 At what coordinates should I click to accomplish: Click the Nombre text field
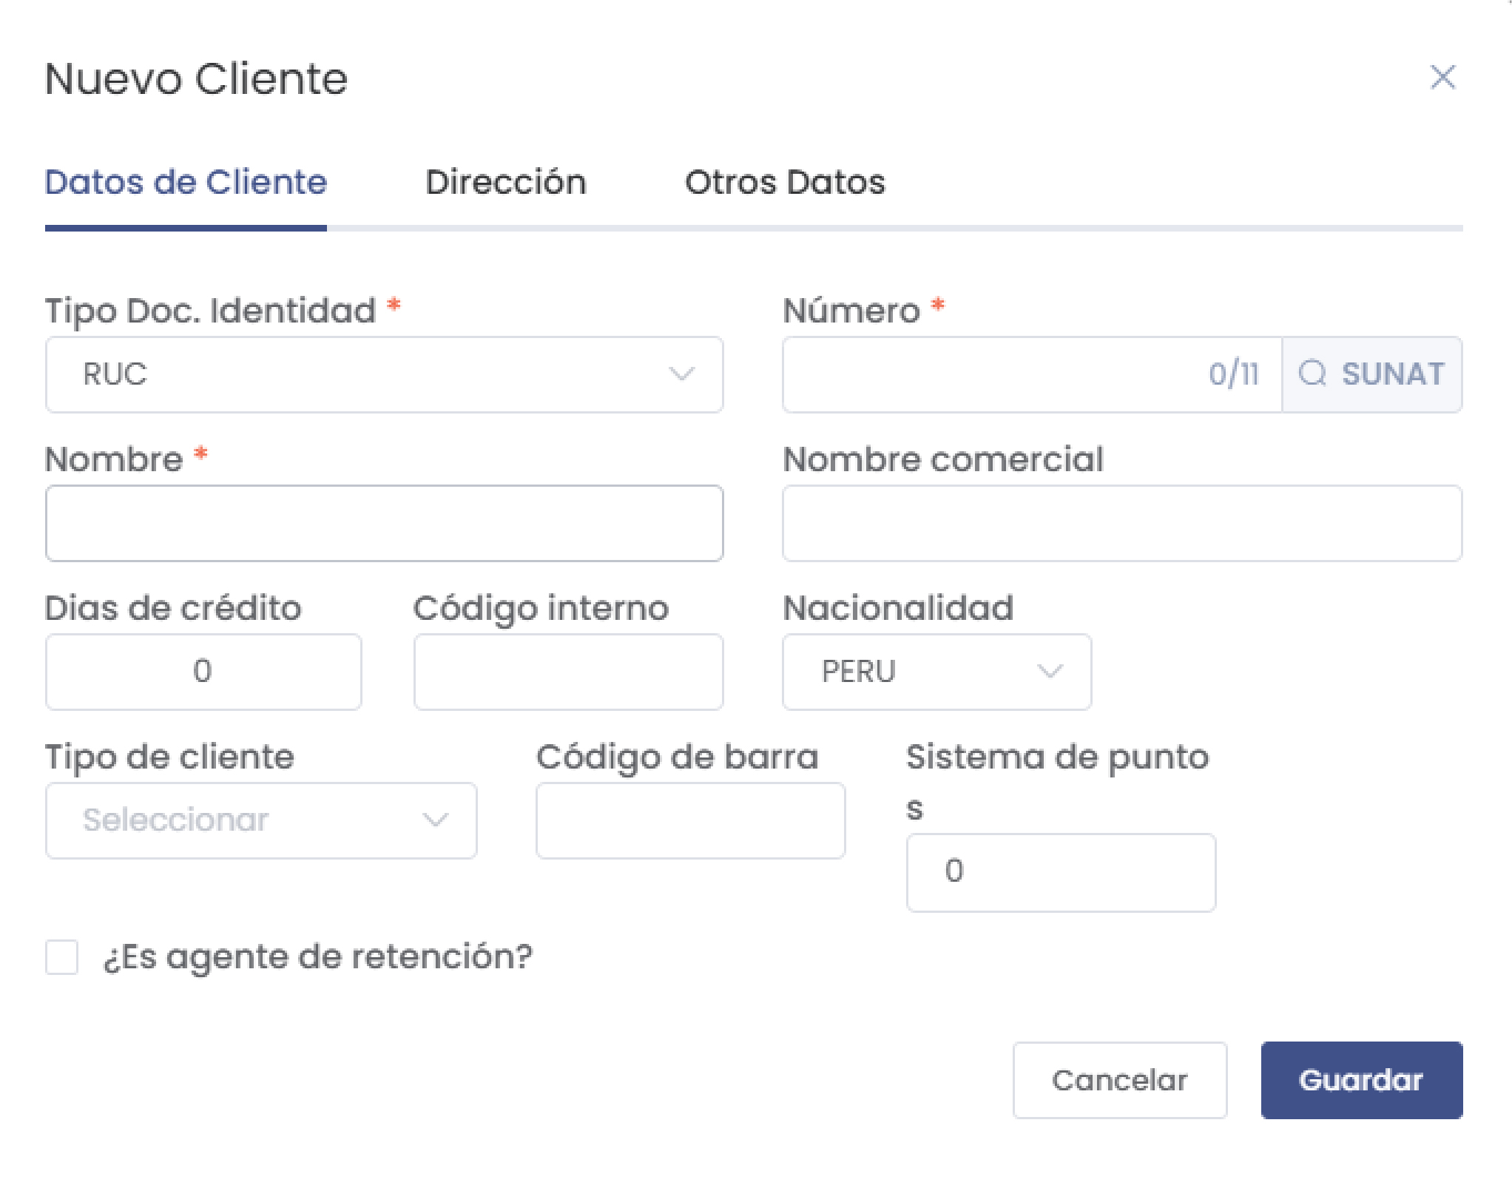pyautogui.click(x=384, y=523)
